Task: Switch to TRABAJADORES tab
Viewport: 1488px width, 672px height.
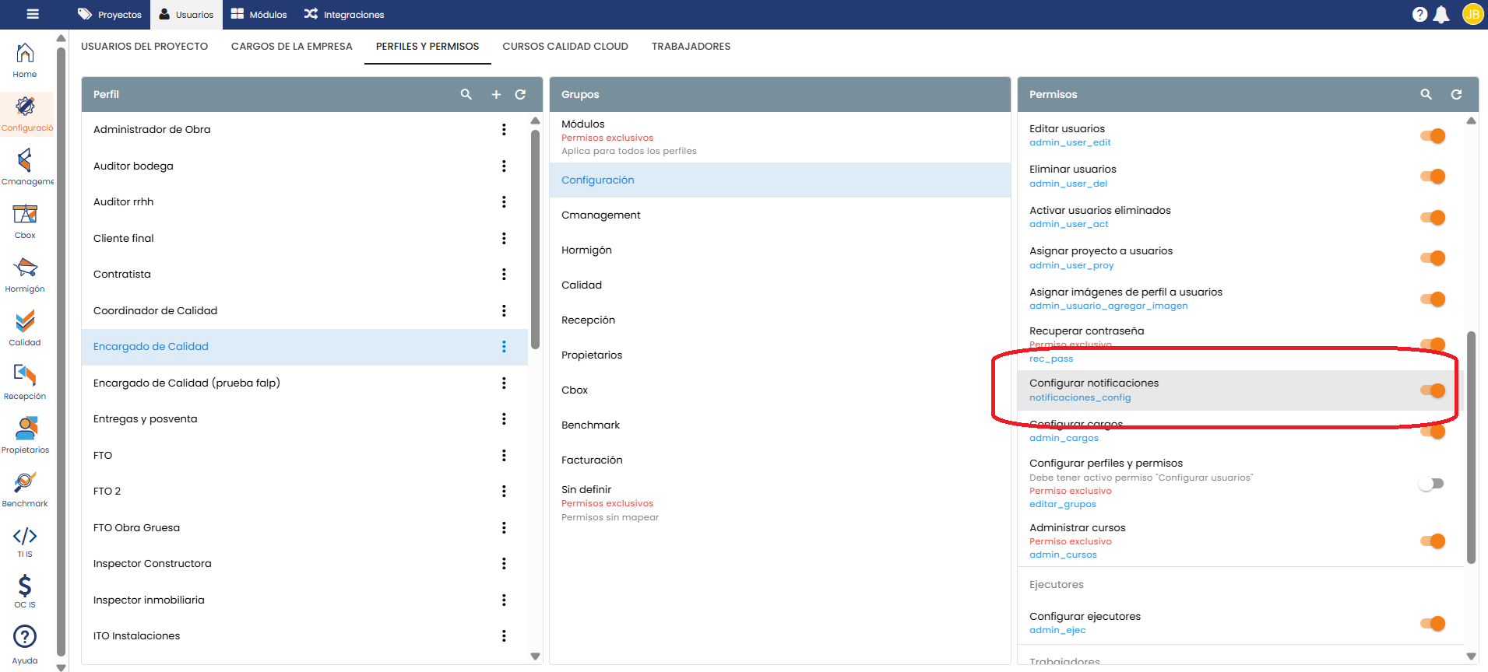Action: coord(691,47)
